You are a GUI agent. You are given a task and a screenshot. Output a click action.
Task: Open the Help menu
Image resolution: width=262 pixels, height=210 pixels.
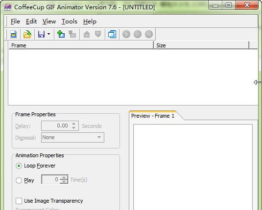tap(90, 21)
